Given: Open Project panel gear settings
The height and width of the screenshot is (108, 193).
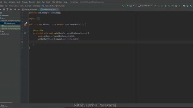Looking at the screenshot, I should (x=15, y=9).
